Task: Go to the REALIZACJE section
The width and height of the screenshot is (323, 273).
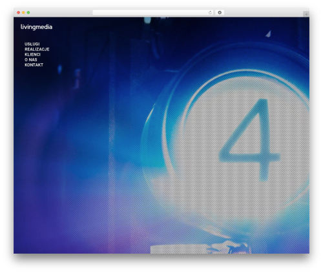Action: [37, 49]
